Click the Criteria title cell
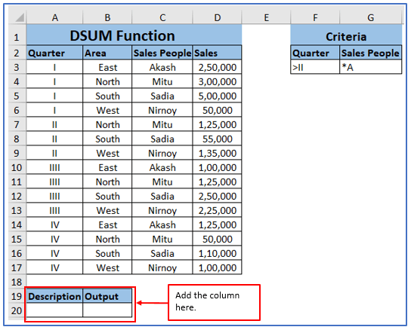 [x=346, y=36]
